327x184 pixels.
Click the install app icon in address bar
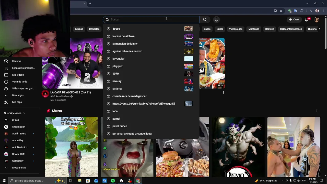point(275,11)
